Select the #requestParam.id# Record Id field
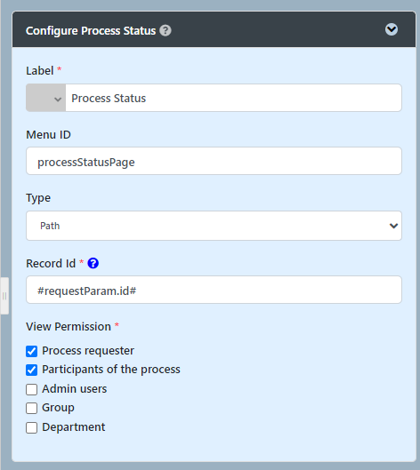The width and height of the screenshot is (420, 470). (x=214, y=290)
